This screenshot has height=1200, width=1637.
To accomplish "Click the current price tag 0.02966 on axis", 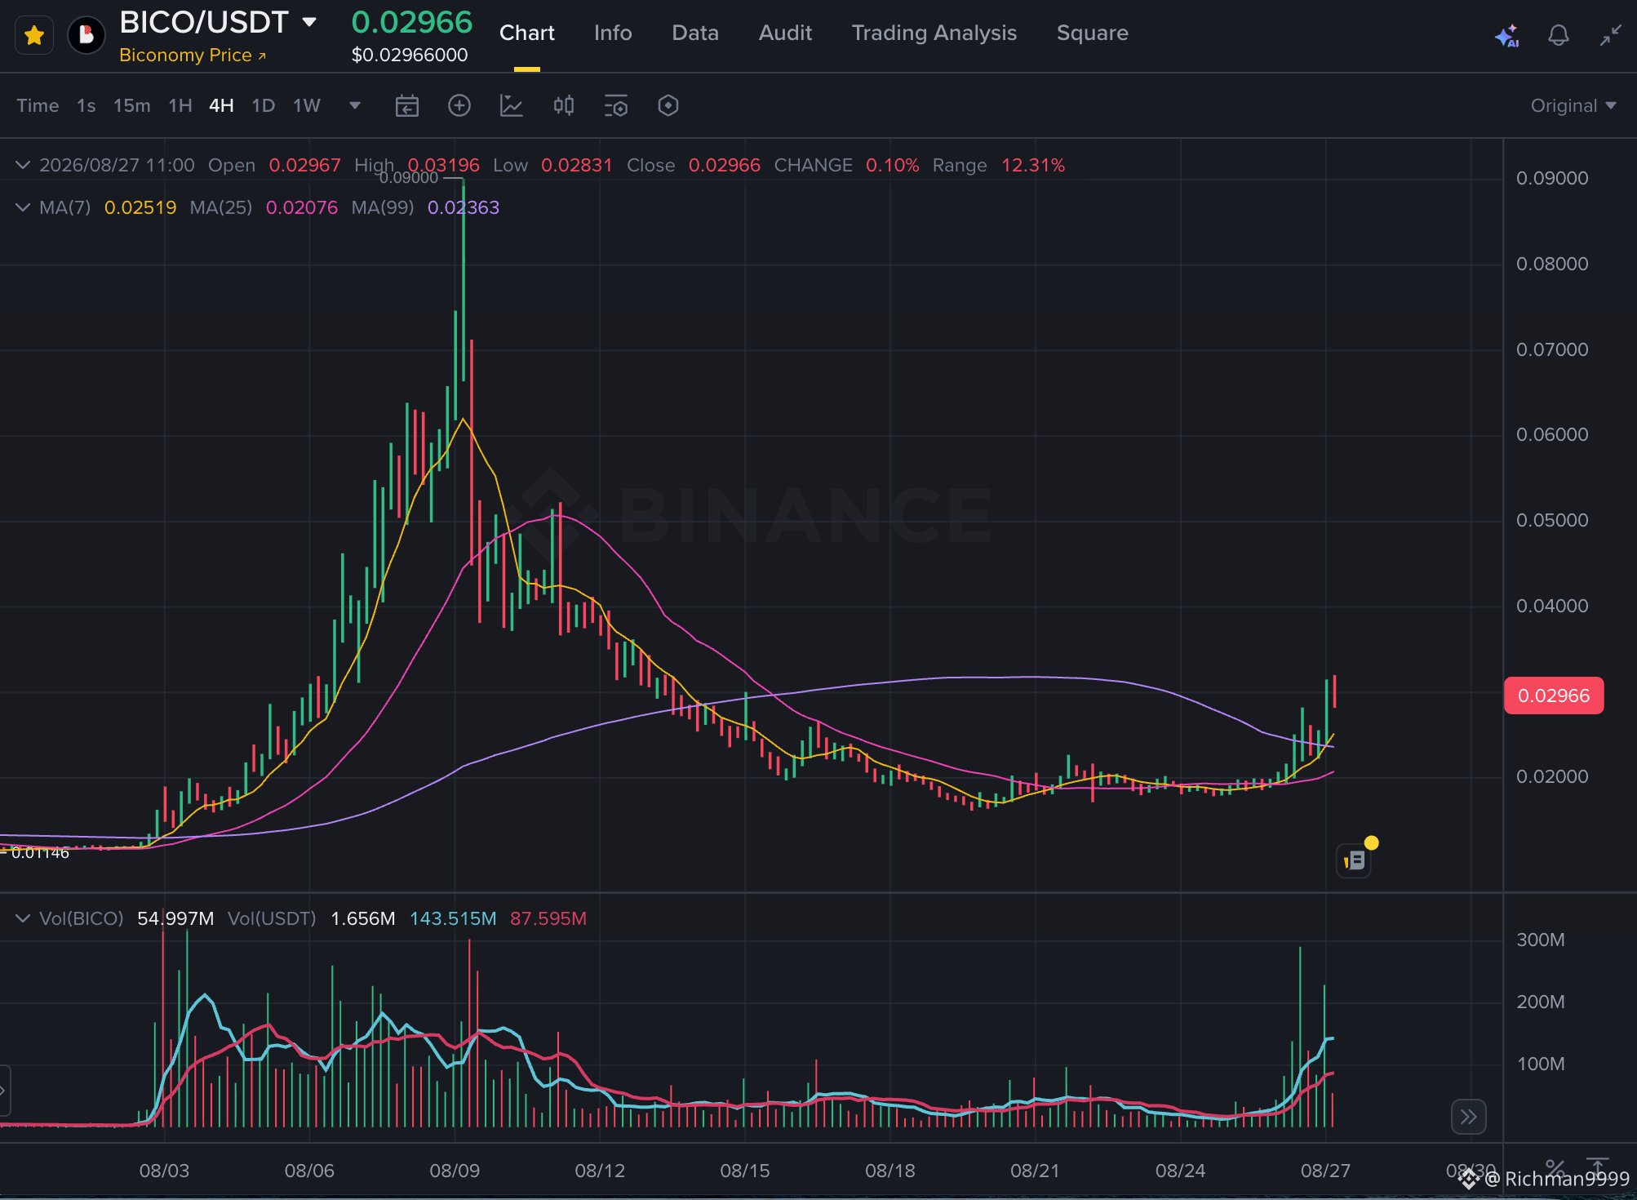I will [1554, 696].
